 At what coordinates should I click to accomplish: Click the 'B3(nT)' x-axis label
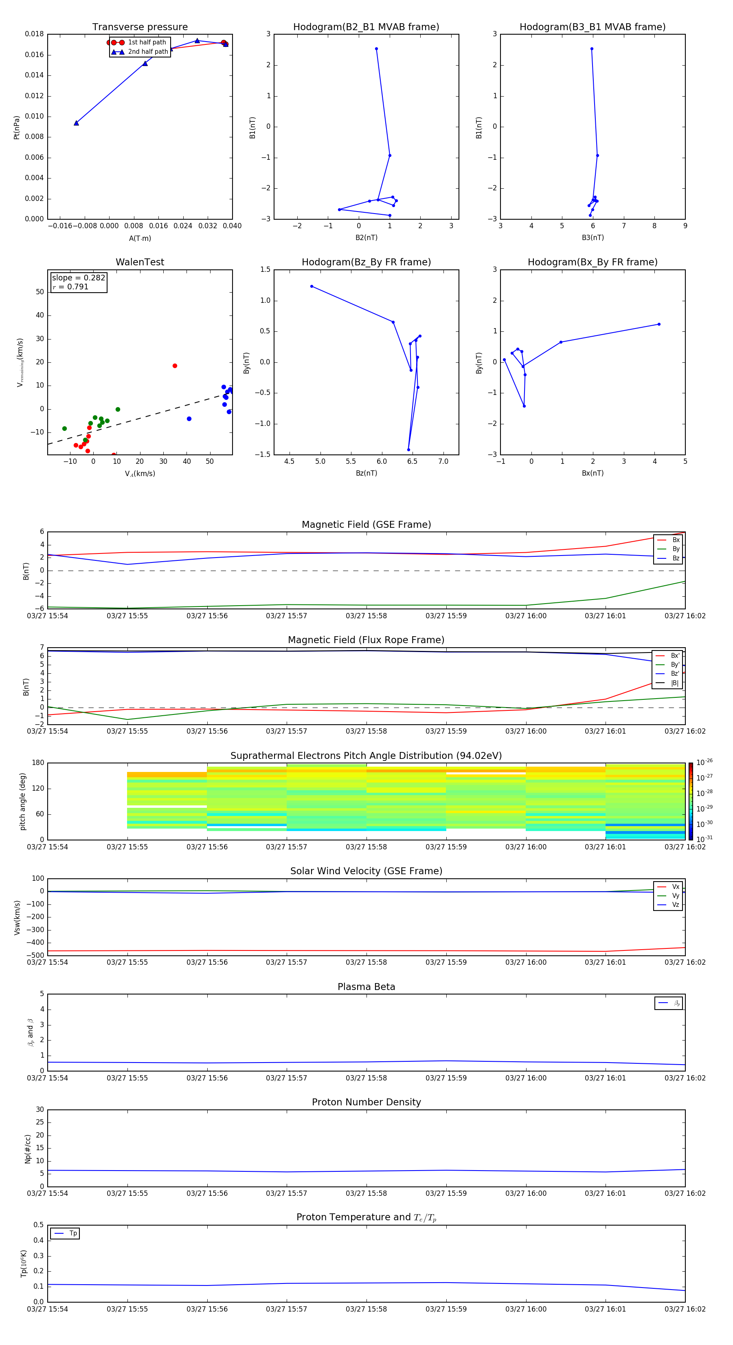tap(593, 238)
